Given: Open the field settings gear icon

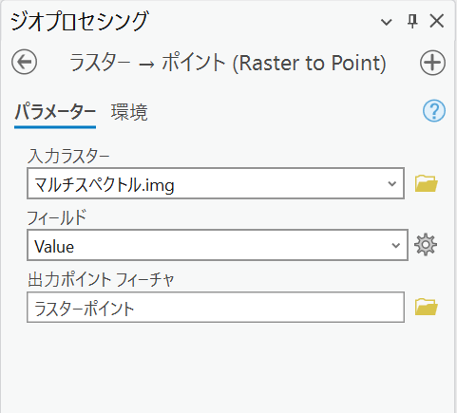Looking at the screenshot, I should [426, 245].
